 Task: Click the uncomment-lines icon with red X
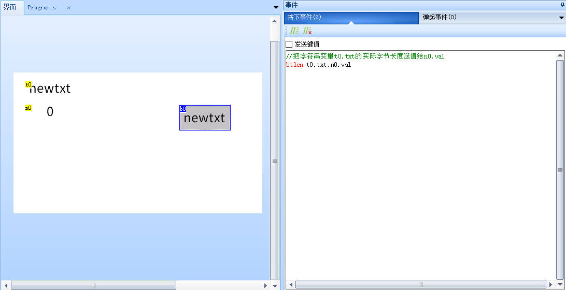(307, 31)
